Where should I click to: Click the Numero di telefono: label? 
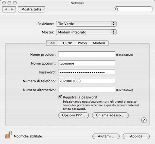[39, 81]
